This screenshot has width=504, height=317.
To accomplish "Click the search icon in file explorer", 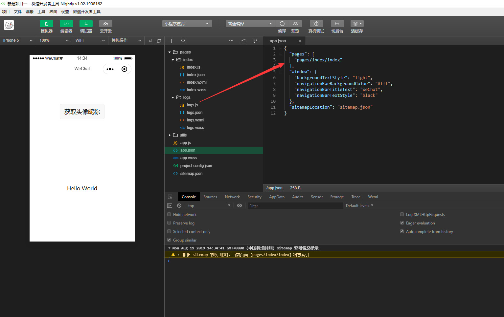I will 183,41.
